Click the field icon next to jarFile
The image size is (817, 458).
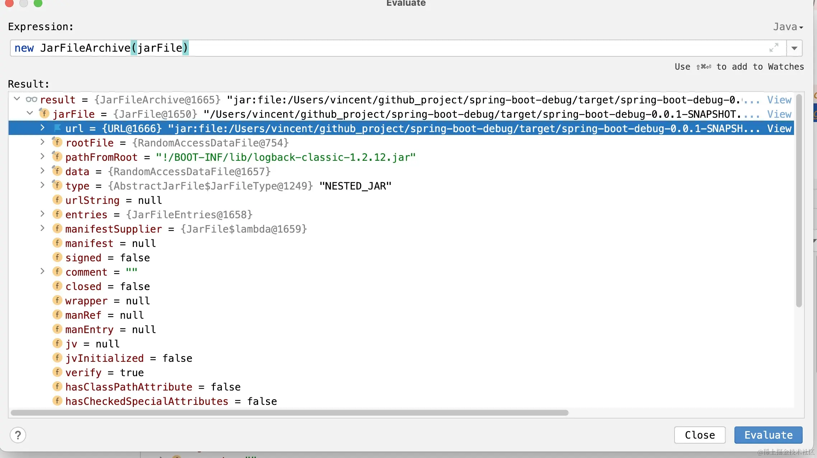point(44,114)
